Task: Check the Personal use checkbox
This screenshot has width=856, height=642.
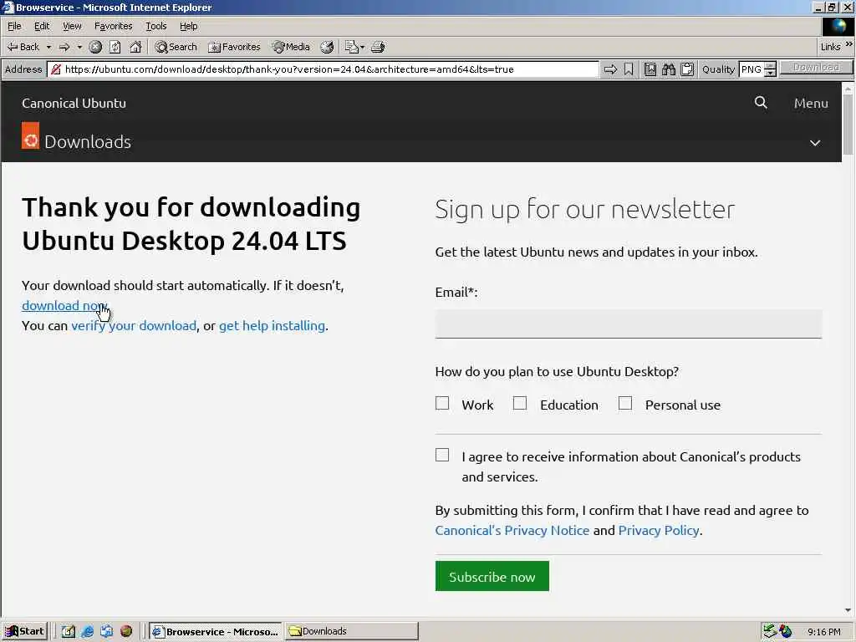Action: pyautogui.click(x=625, y=404)
